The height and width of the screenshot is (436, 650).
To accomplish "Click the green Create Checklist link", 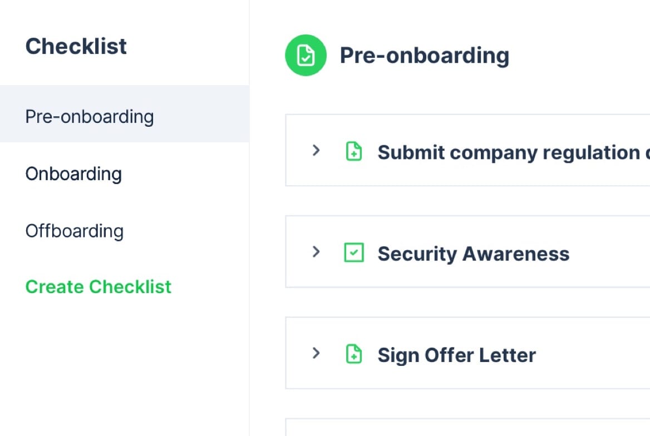I will 99,286.
